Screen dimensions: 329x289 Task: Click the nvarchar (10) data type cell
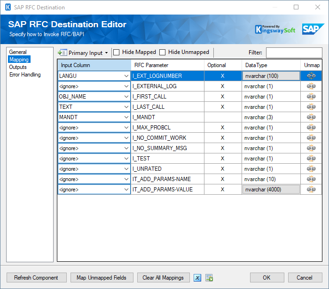tap(271, 179)
